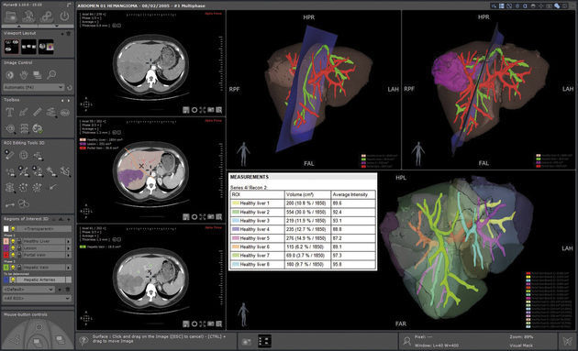Toggle the lock on Lesion ROI
Viewport: 578px width, 351px height.
click(19, 248)
